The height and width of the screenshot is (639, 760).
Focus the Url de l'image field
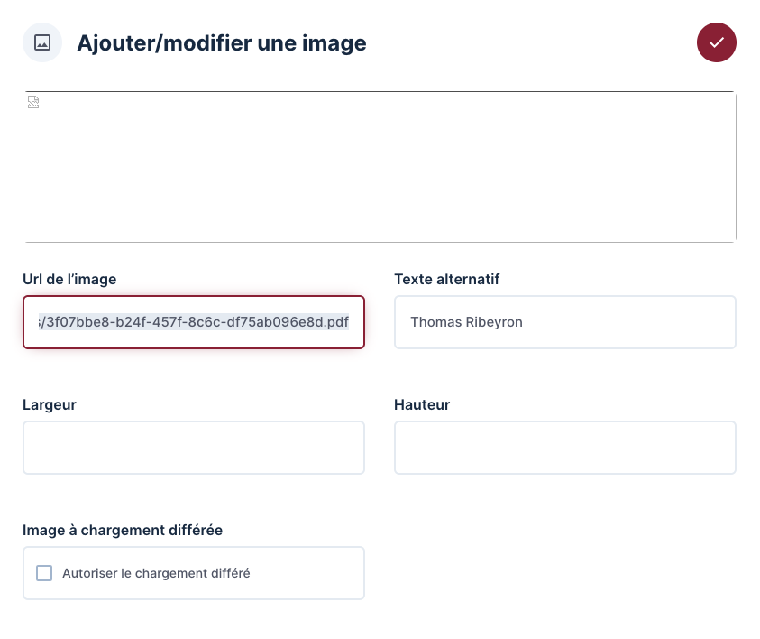[x=194, y=322]
